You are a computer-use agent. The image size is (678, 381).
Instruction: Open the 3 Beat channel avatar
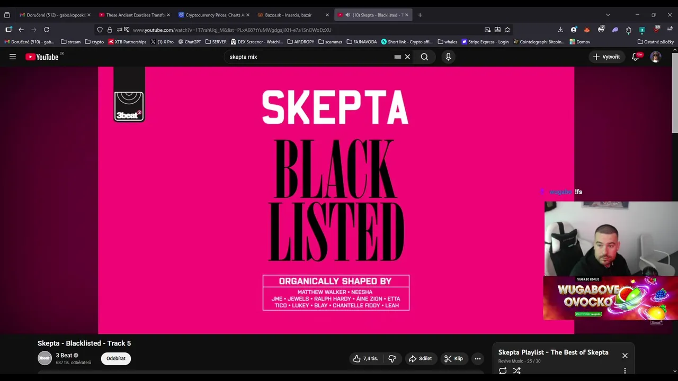[x=44, y=358]
